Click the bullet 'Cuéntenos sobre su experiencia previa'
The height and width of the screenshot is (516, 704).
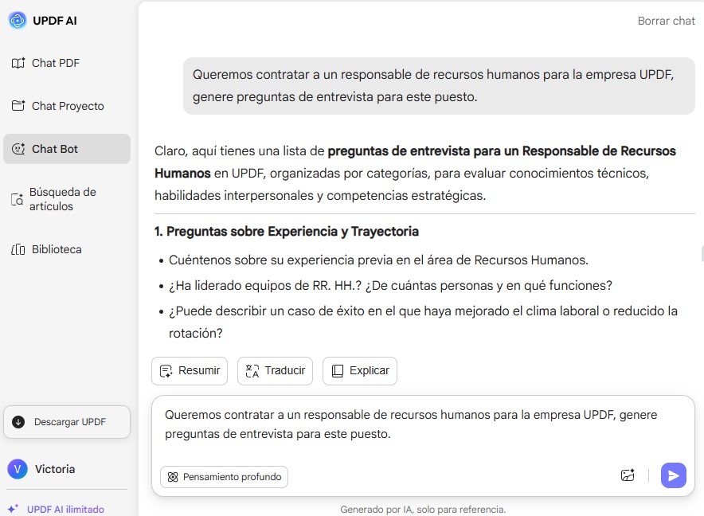(x=378, y=260)
